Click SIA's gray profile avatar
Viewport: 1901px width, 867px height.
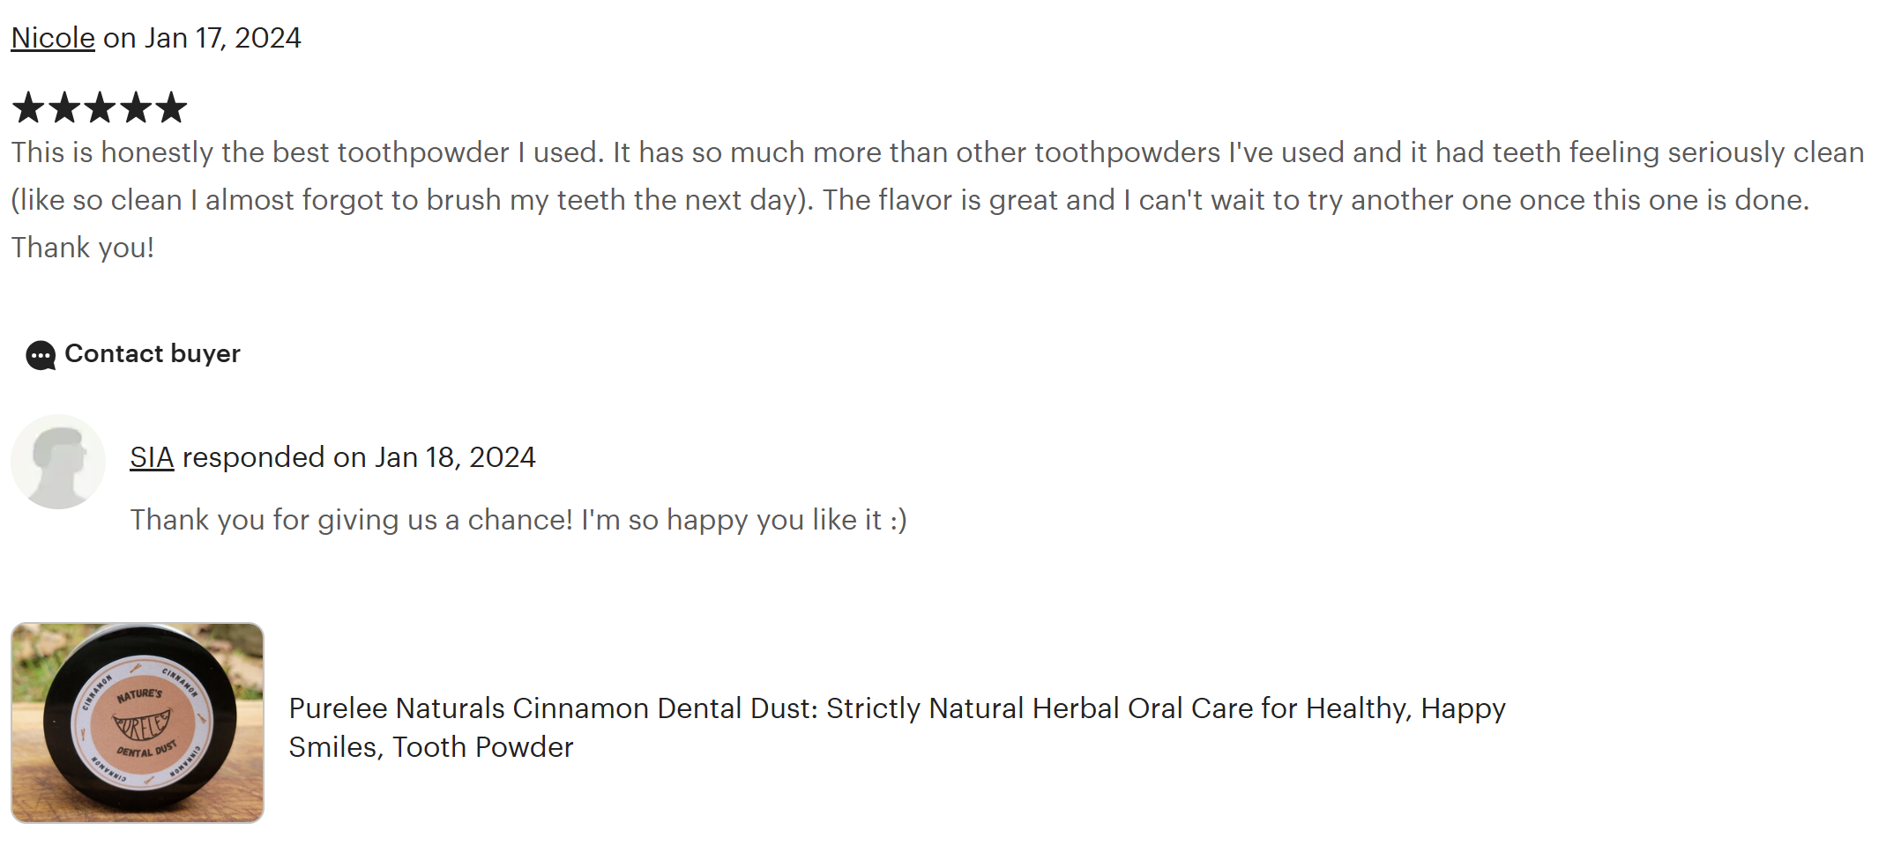(58, 462)
